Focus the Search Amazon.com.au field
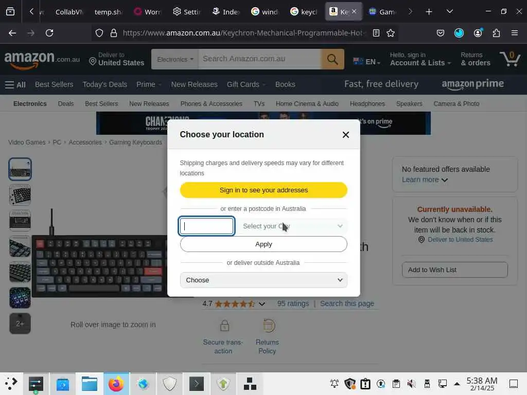This screenshot has height=395, width=527. pyautogui.click(x=260, y=59)
